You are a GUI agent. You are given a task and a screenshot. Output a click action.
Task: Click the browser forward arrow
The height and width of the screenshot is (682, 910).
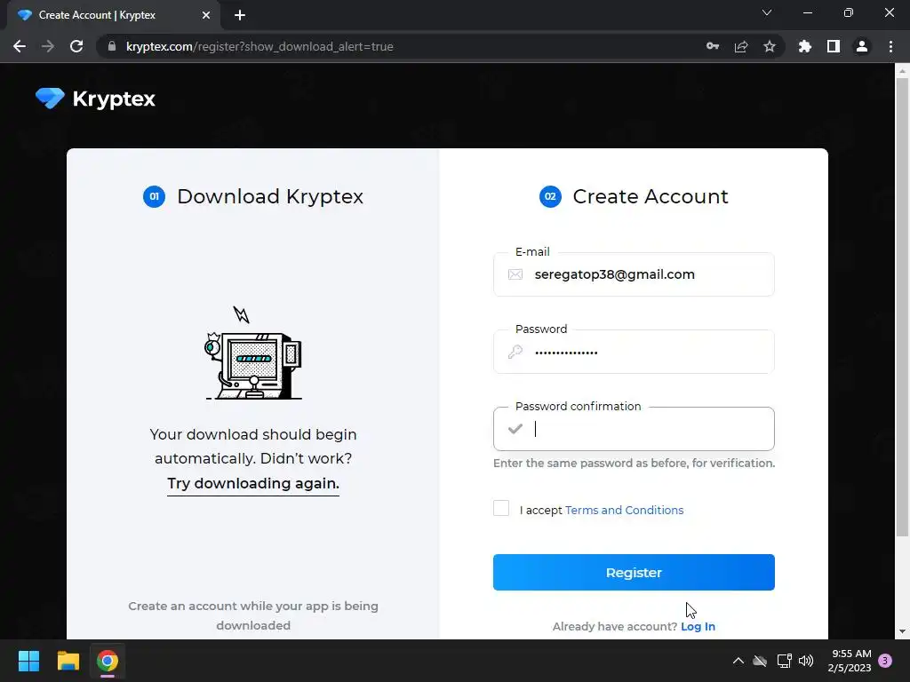tap(48, 46)
